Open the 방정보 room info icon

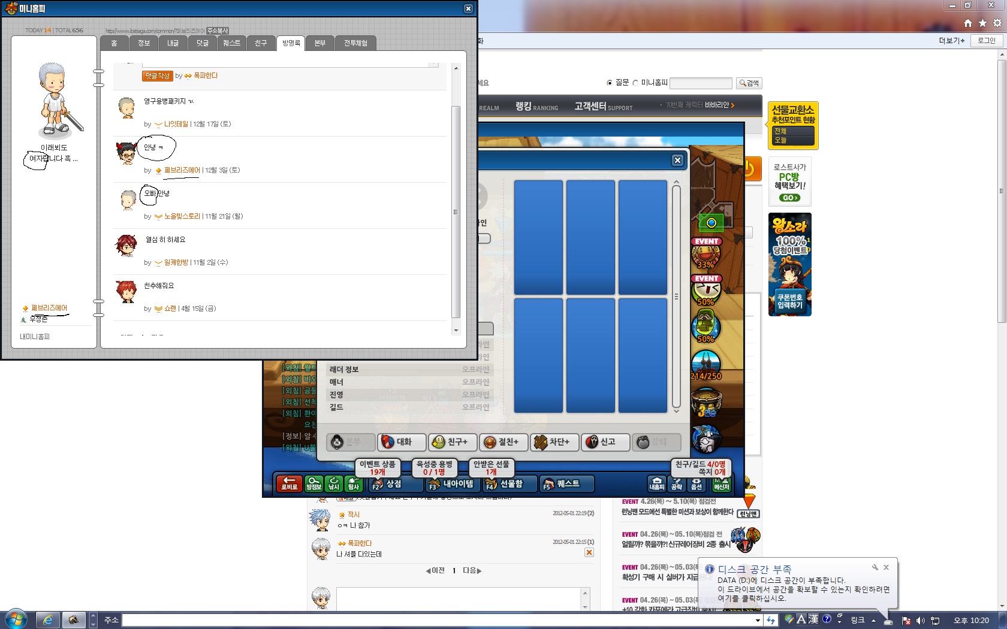[313, 483]
